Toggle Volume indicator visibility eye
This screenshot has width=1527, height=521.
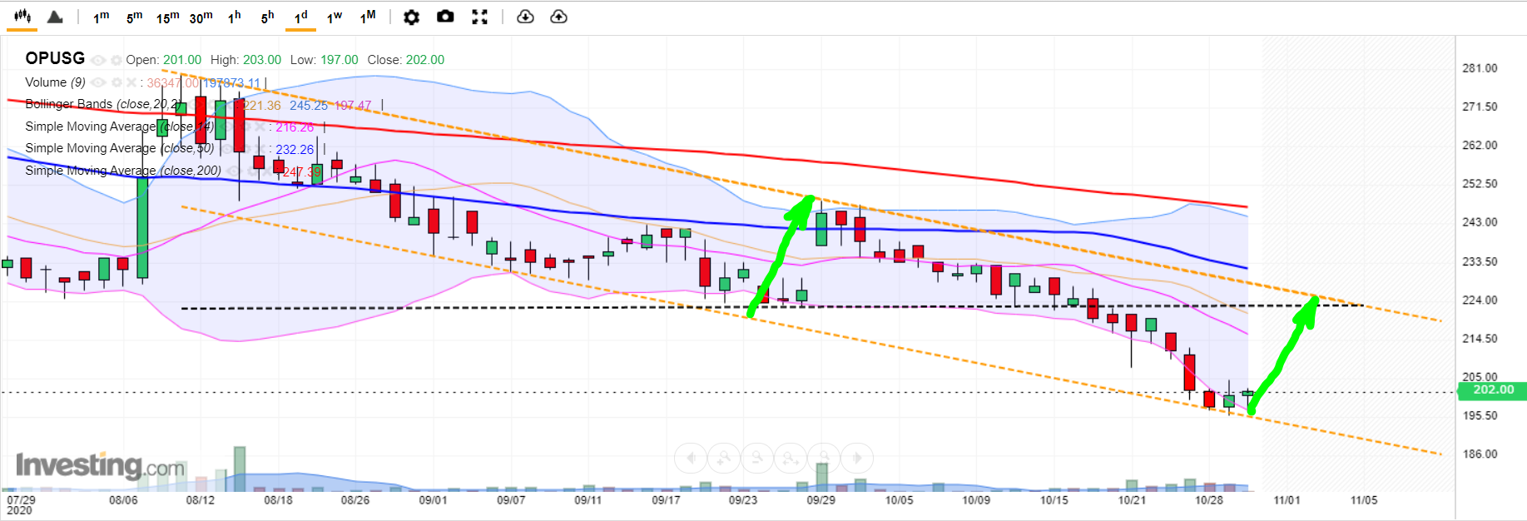coord(98,82)
